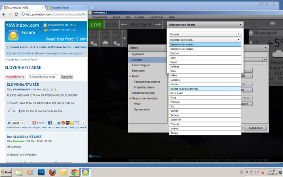283x177 pixels.
Task: Click next day arrow in YoWindow
Action: pyautogui.click(x=158, y=25)
